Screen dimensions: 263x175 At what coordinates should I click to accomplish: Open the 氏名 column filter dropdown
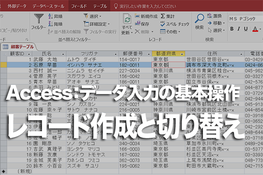tap(63, 54)
